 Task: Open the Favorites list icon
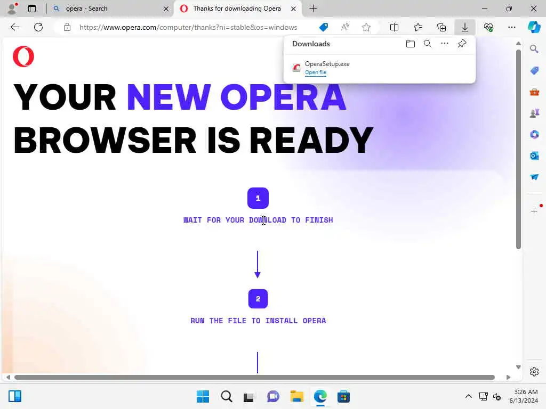coord(418,27)
